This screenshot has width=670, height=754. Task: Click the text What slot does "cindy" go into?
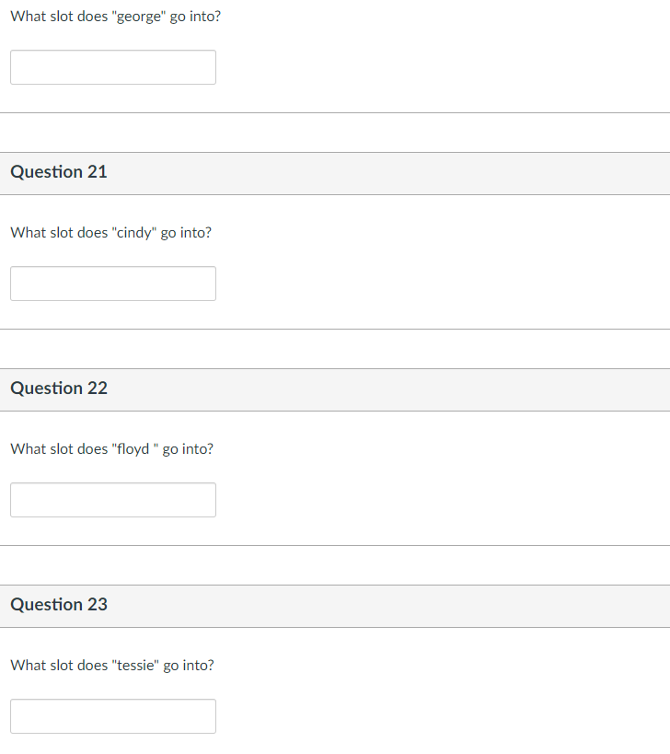(111, 233)
